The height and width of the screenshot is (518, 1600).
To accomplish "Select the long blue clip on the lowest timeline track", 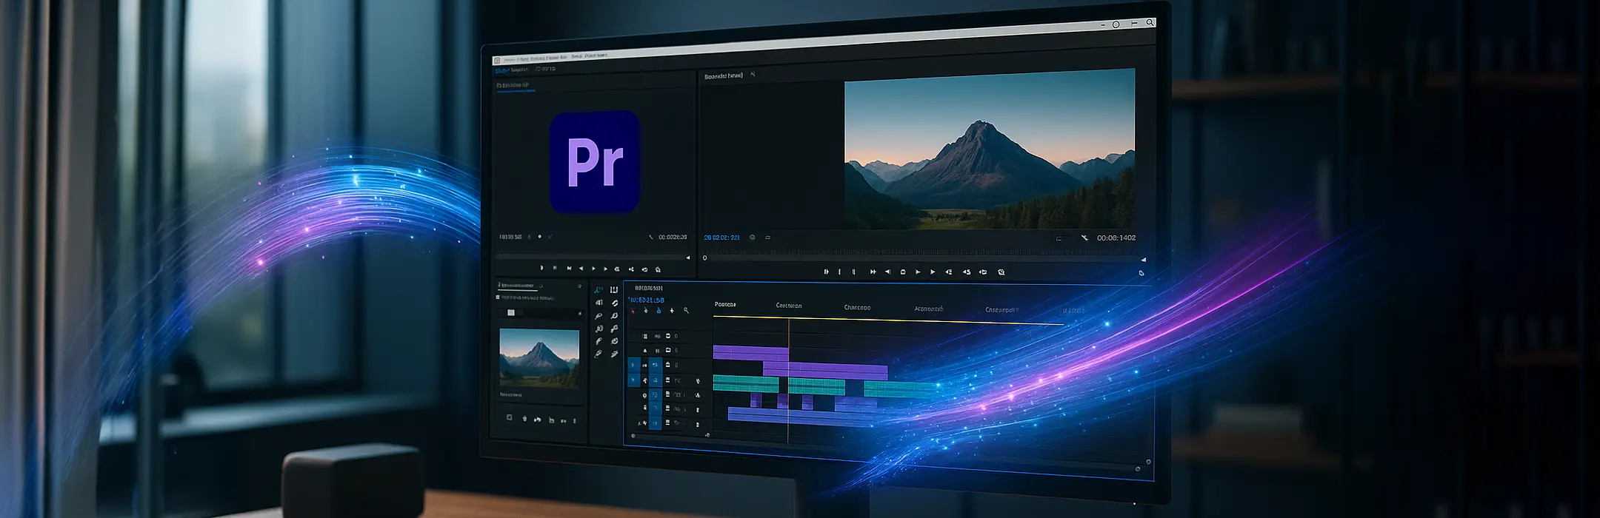I will [804, 416].
